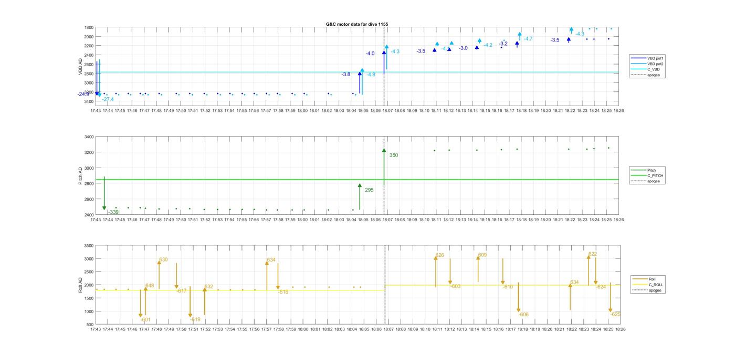Image resolution: width=735 pixels, height=364 pixels.
Task: Click the "500" tick on the Roll axis
Action: coord(90,325)
